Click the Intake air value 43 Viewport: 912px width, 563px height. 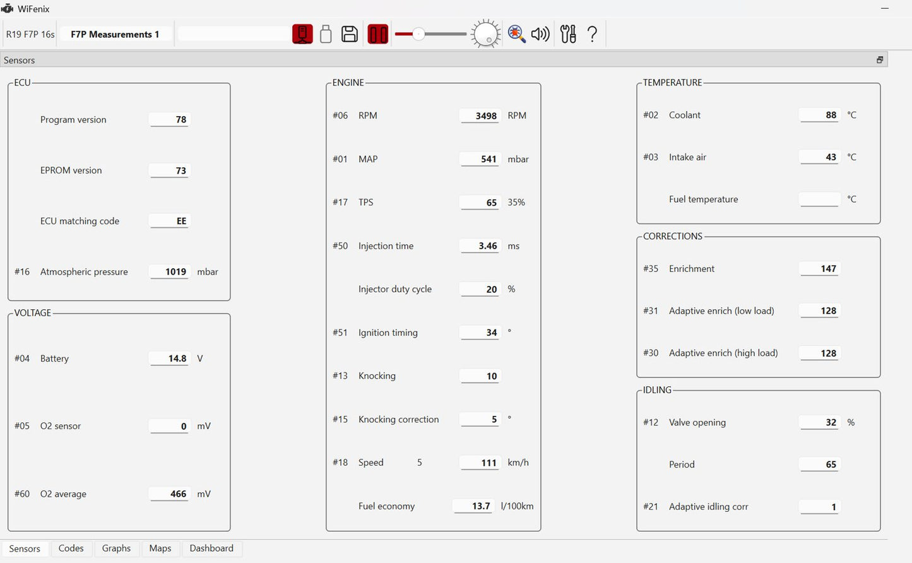[x=819, y=157]
